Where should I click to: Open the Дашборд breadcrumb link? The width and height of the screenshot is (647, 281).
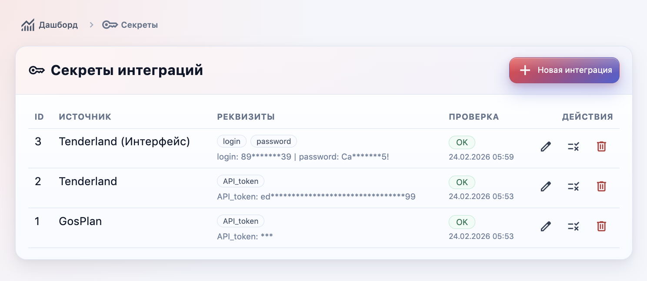(57, 25)
